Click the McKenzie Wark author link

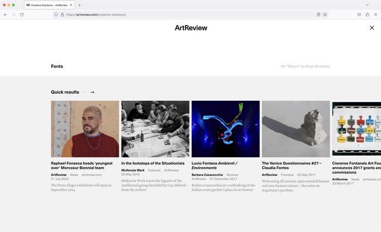(133, 170)
